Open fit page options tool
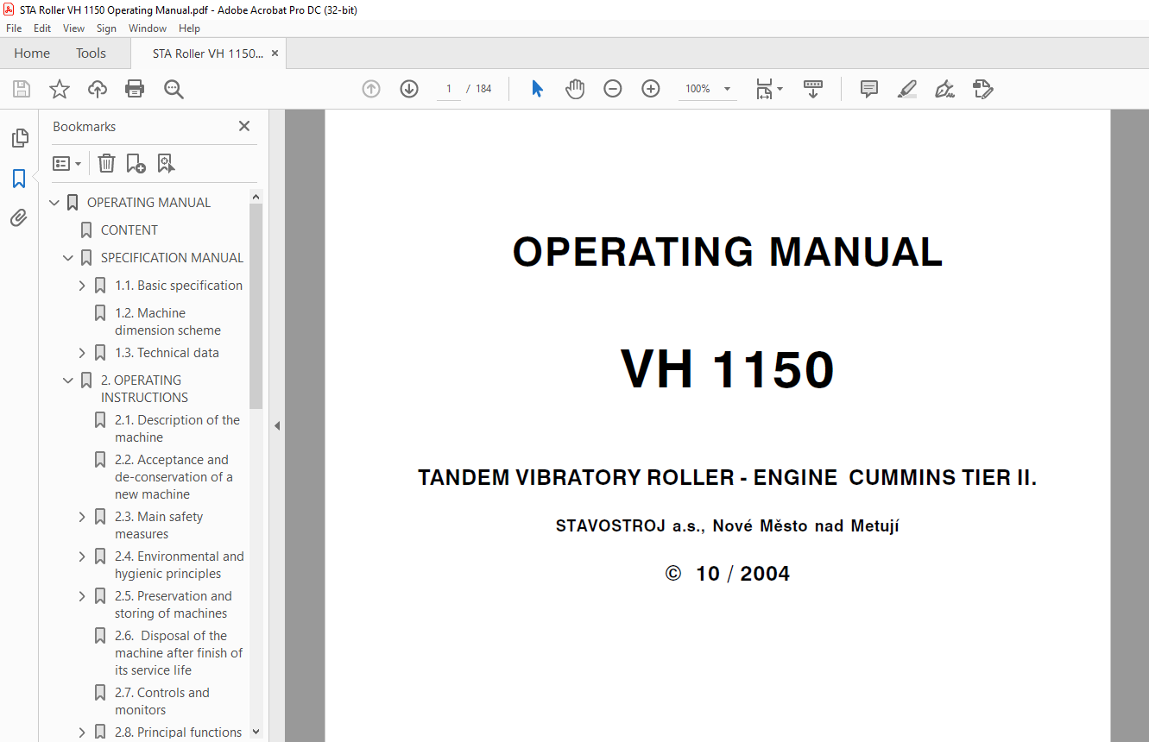 [769, 89]
